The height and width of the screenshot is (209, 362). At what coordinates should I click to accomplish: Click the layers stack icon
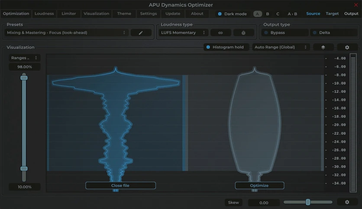pyautogui.click(x=323, y=47)
